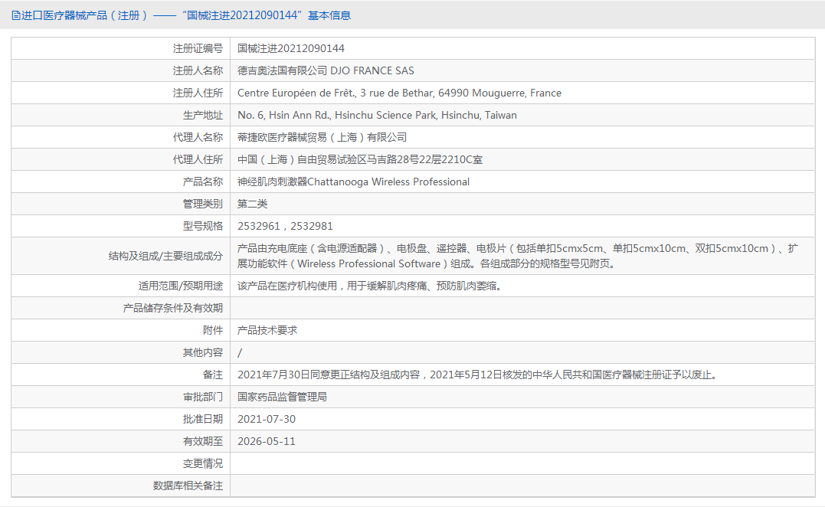The width and height of the screenshot is (825, 507).
Task: Click the label 结构及组成/主要组成成分
Action: [x=165, y=256]
